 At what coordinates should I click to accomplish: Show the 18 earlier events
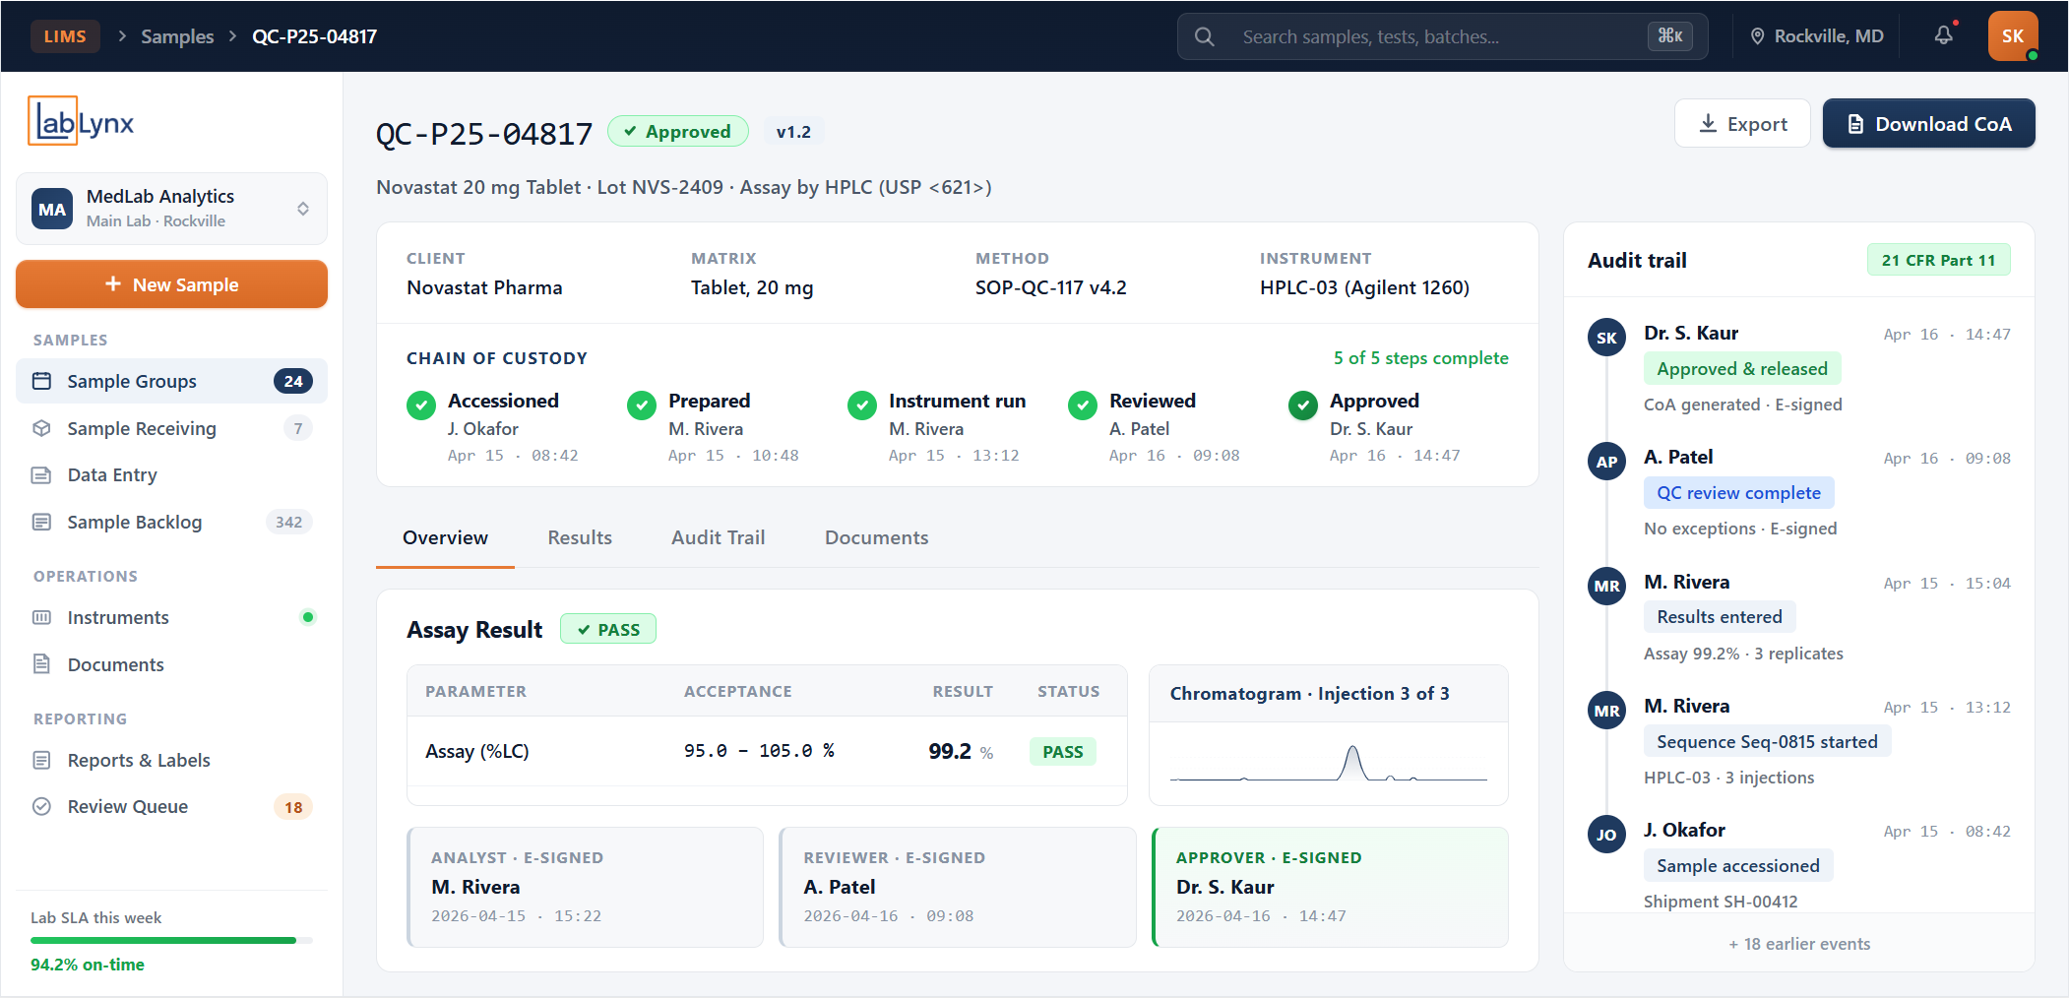pos(1798,943)
